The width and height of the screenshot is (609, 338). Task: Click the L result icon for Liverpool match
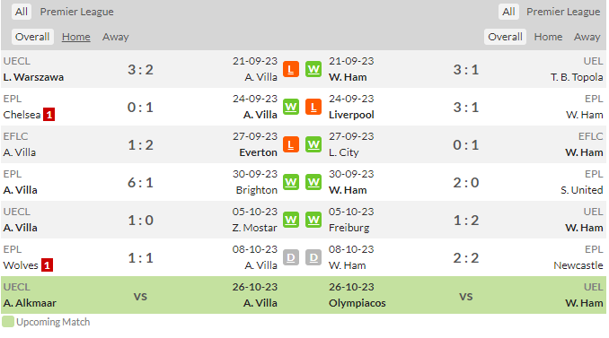coord(313,107)
